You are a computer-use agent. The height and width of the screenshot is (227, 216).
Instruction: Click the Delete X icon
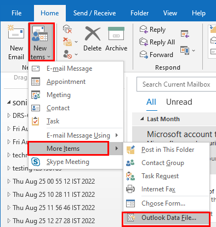[x=93, y=33]
